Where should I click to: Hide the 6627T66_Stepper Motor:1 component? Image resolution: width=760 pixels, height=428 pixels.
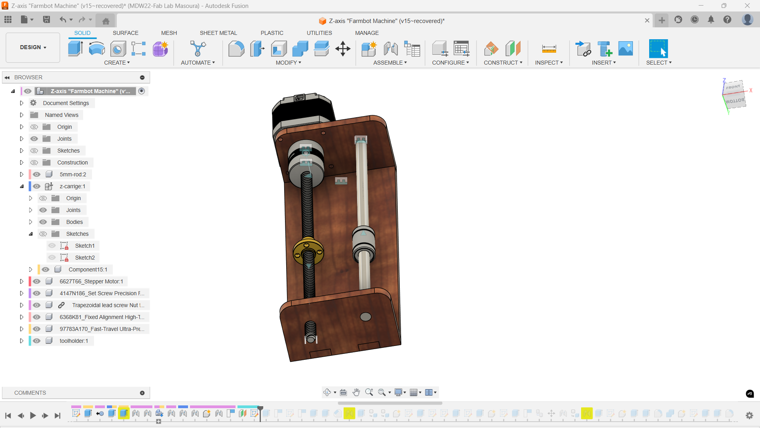coord(37,281)
